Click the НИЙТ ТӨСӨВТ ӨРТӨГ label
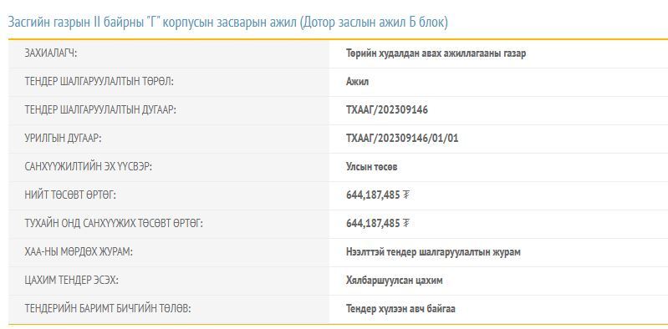 pyautogui.click(x=70, y=195)
